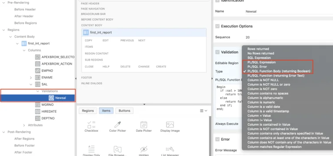The height and width of the screenshot is (156, 333).
Task: Click the left pane collapse splitter arrow
Action: point(76,78)
